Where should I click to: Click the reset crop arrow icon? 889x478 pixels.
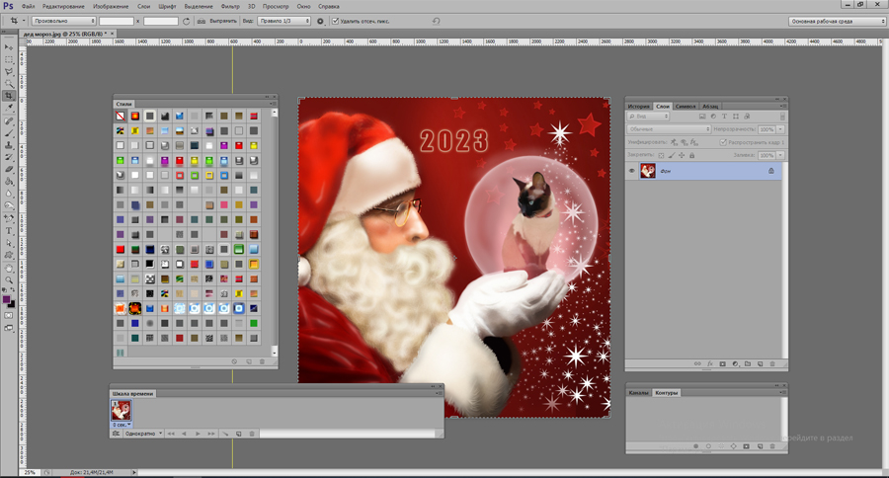point(436,21)
